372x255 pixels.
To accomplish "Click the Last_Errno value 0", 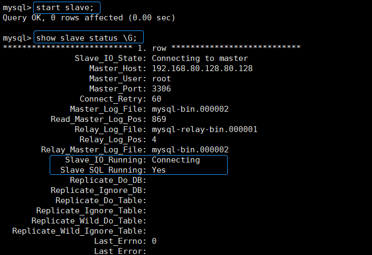I will pyautogui.click(x=154, y=241).
